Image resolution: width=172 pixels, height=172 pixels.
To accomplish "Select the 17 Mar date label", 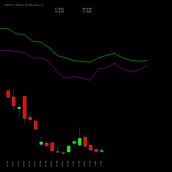I will click(96, 164).
